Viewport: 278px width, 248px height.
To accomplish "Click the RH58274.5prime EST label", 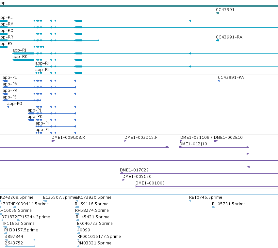I will [x=92, y=211].
